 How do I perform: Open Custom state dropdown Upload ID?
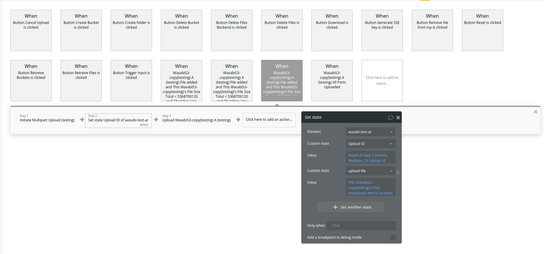[370, 144]
